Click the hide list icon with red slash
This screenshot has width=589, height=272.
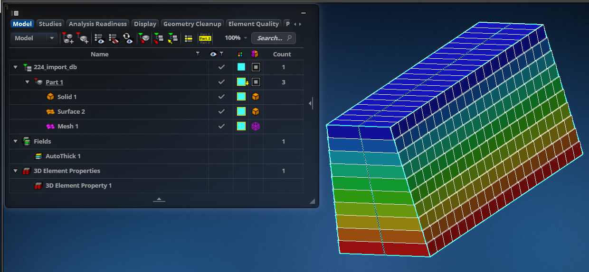click(113, 38)
